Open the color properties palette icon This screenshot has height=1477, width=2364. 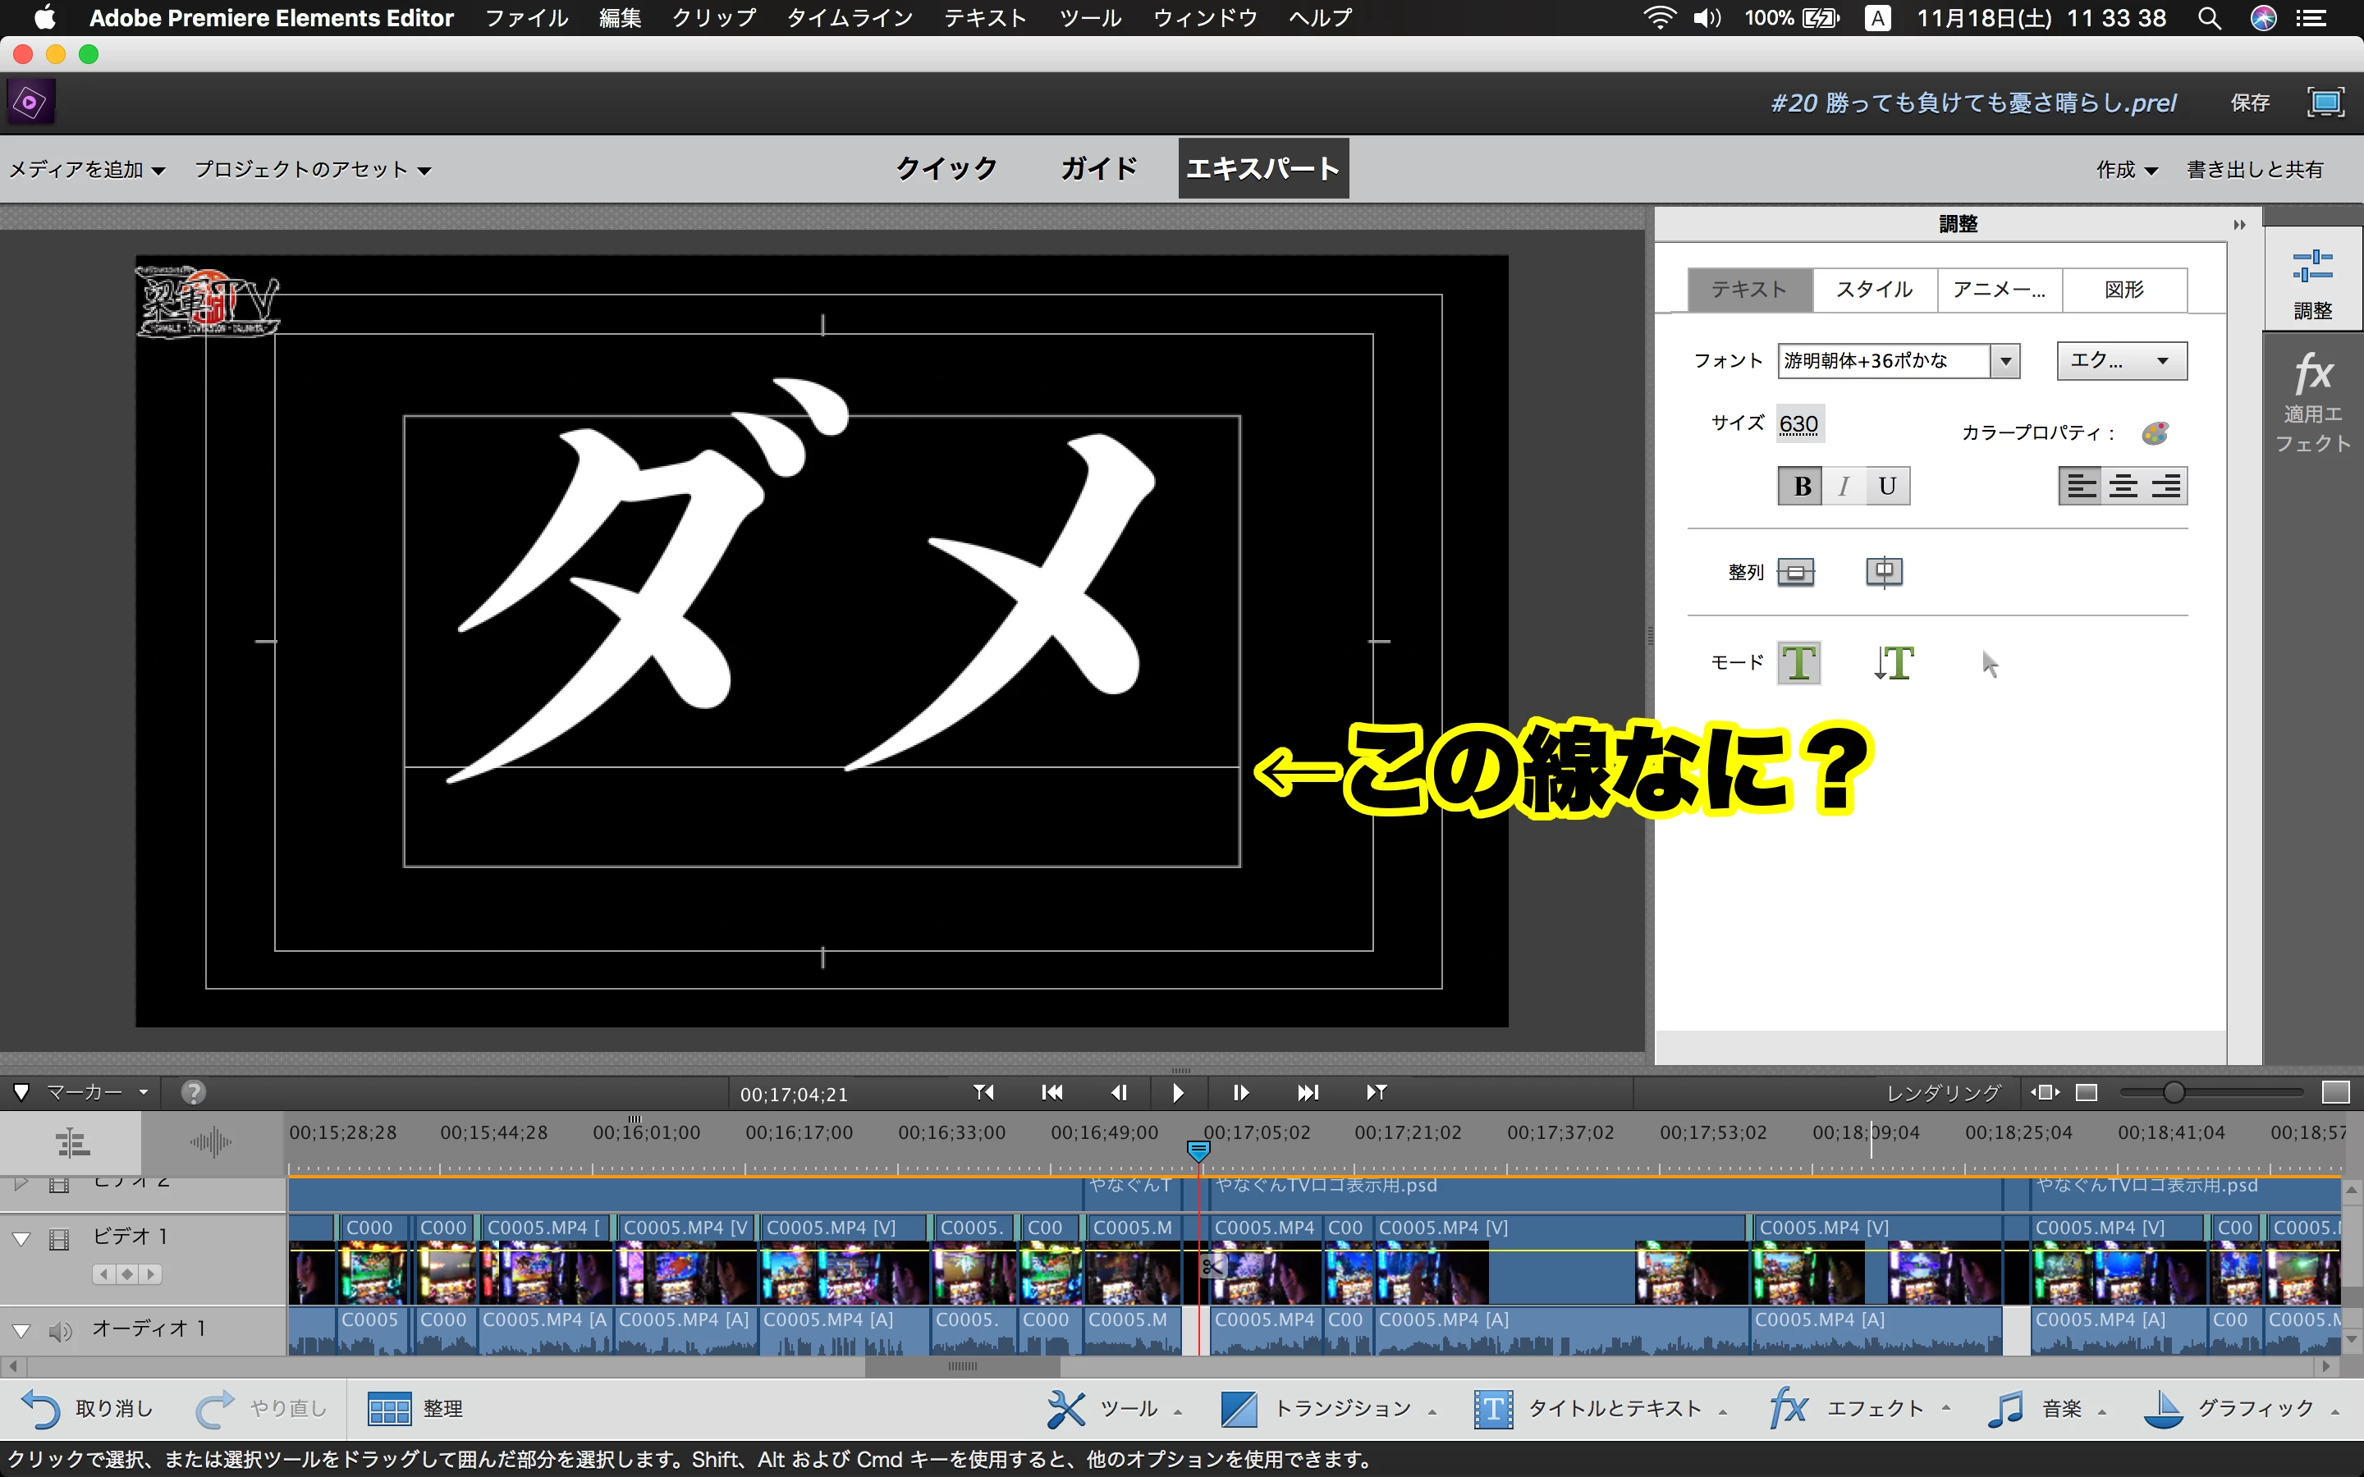pos(2155,432)
